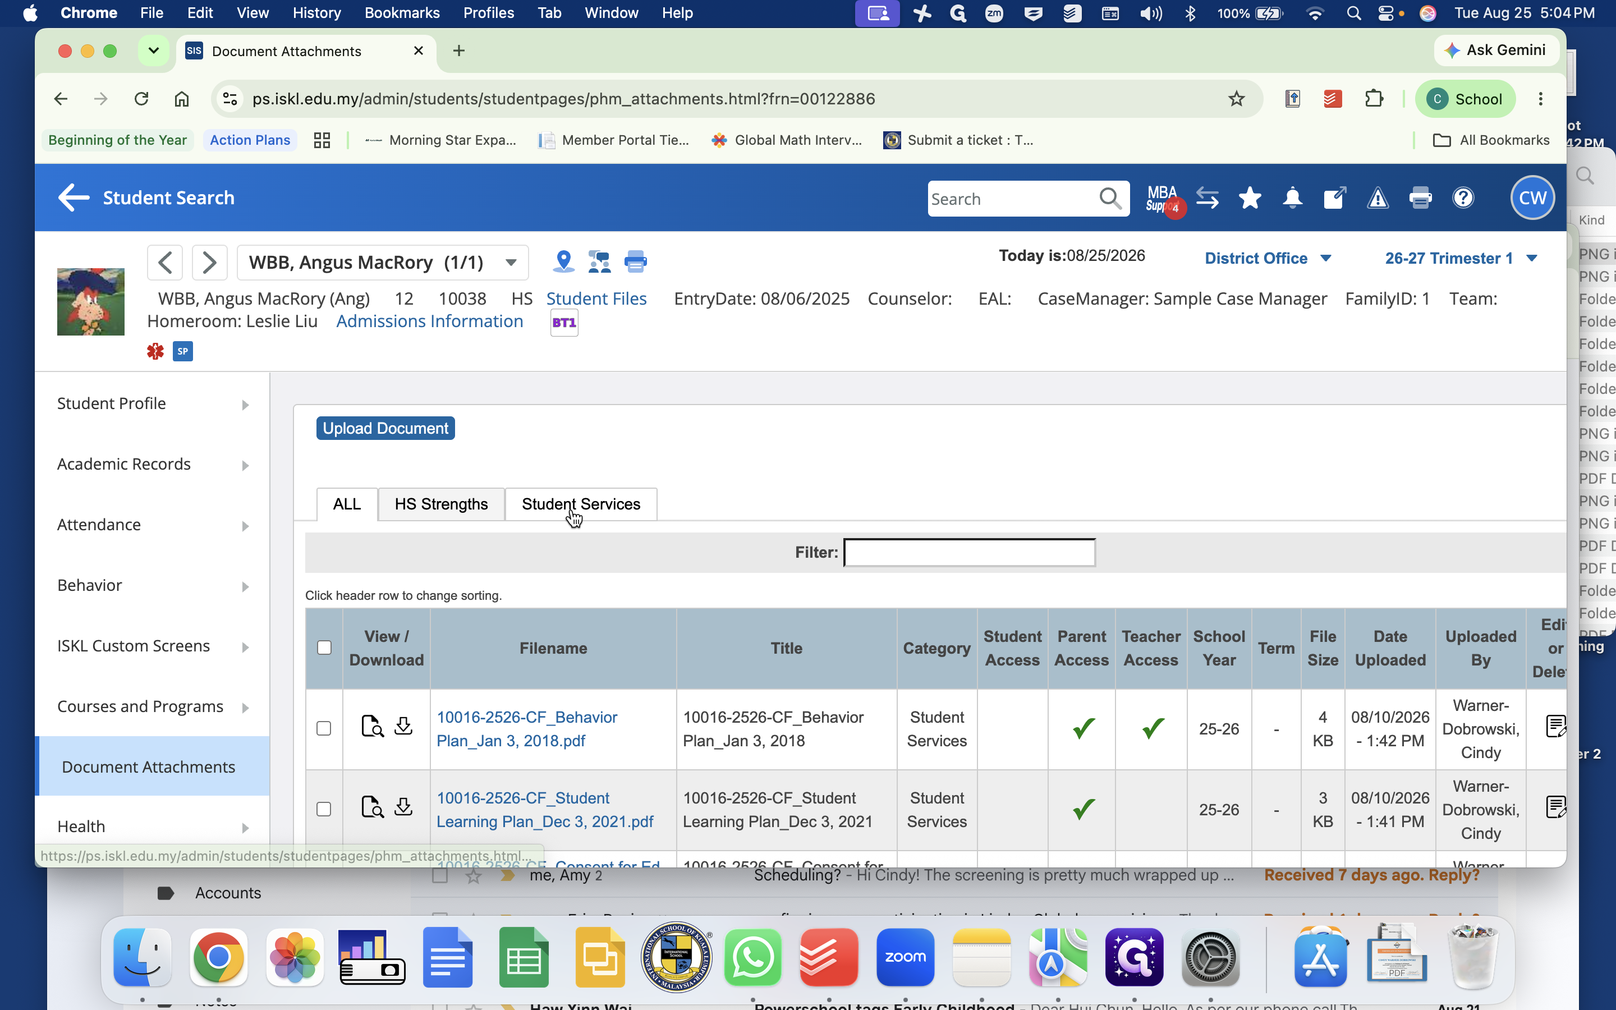This screenshot has width=1616, height=1010.
Task: Go to next student arrow button
Action: (209, 263)
